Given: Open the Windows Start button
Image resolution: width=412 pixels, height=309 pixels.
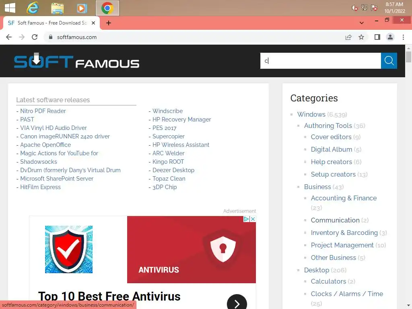Looking at the screenshot, I should tap(10, 8).
